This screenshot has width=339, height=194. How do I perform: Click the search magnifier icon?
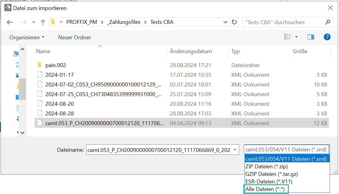coord(328,22)
